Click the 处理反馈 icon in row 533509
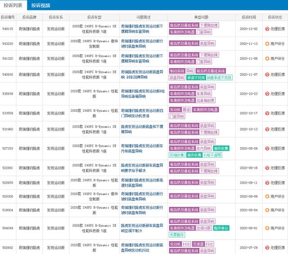Image resolution: width=288 pixels, height=254 pixels. tap(267, 113)
